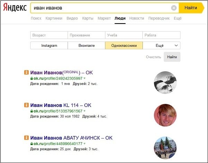Click the gray Найти filter button
The height and width of the screenshot is (163, 208).
click(172, 57)
